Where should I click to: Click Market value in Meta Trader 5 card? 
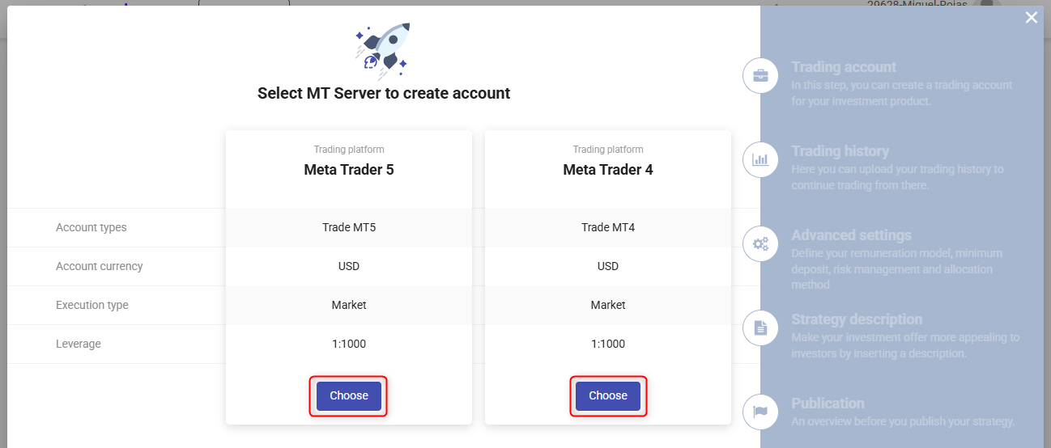(x=349, y=305)
